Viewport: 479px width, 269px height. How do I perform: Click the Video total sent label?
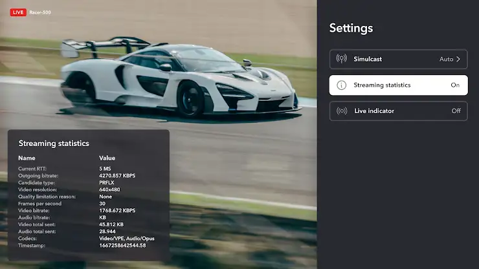click(x=37, y=224)
